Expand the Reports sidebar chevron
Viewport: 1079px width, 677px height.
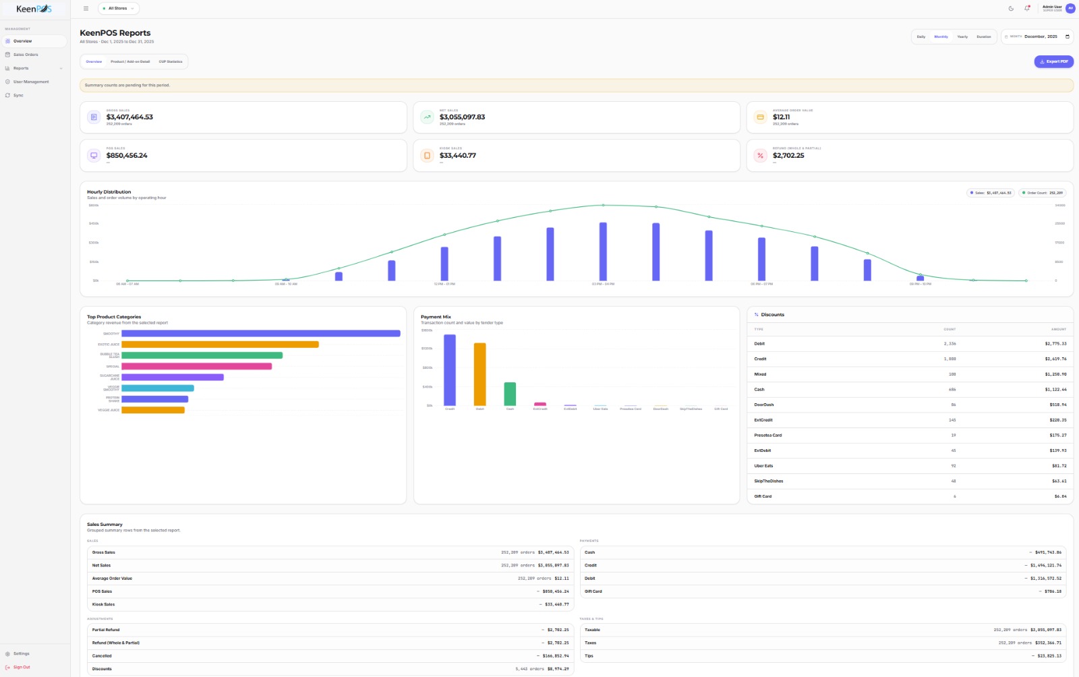(x=61, y=68)
